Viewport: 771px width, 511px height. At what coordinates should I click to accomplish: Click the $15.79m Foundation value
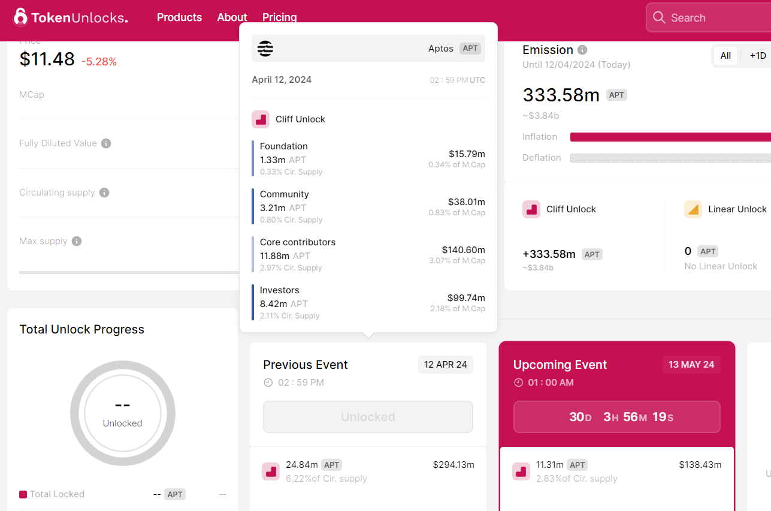(x=467, y=154)
